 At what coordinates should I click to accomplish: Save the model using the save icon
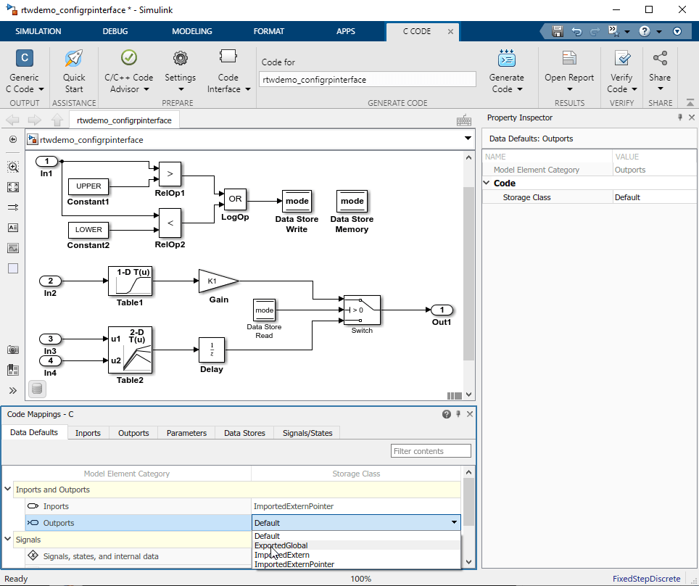click(x=558, y=32)
